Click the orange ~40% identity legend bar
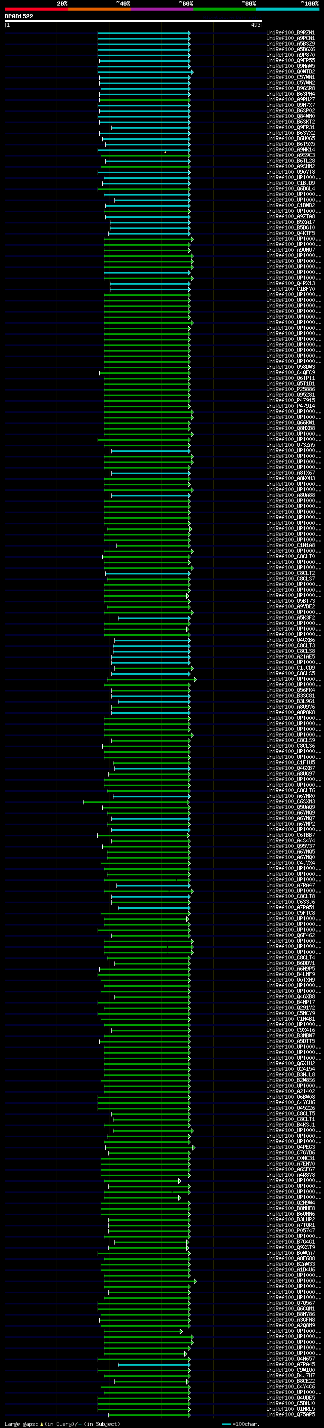Screen dimensions: 324x1428 (x=99, y=9)
